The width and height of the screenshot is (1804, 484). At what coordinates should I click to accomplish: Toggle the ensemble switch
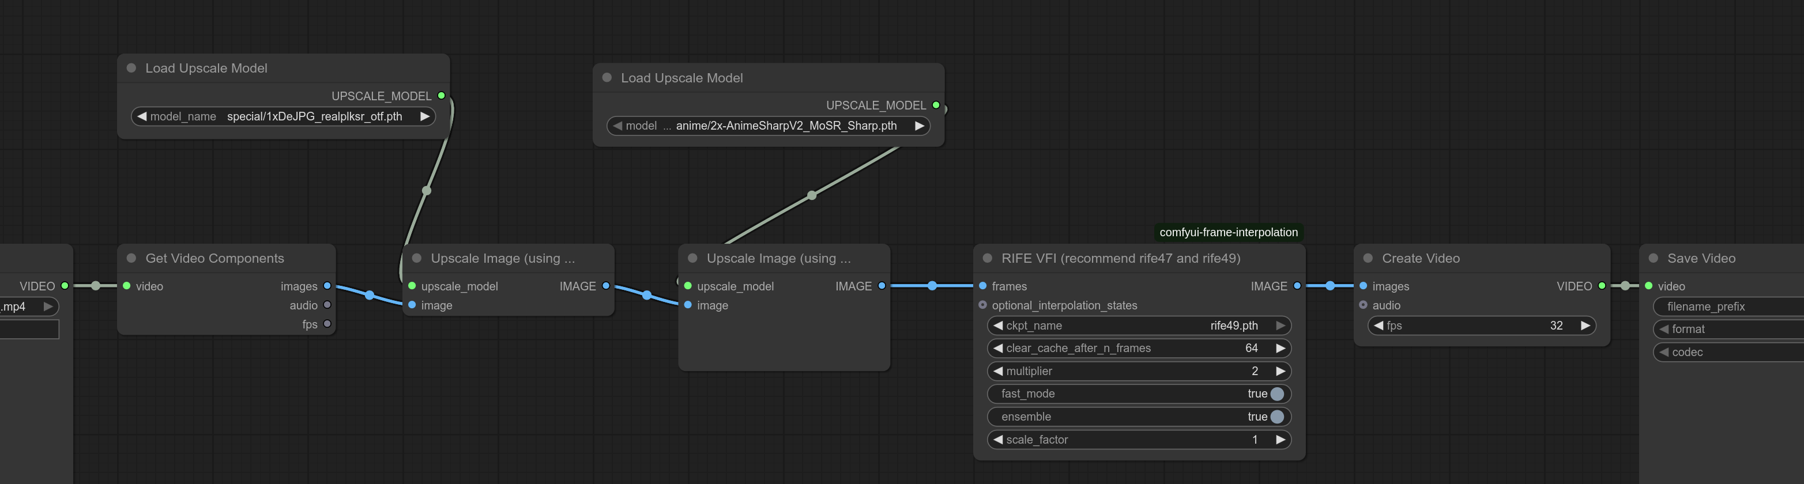[x=1276, y=417]
